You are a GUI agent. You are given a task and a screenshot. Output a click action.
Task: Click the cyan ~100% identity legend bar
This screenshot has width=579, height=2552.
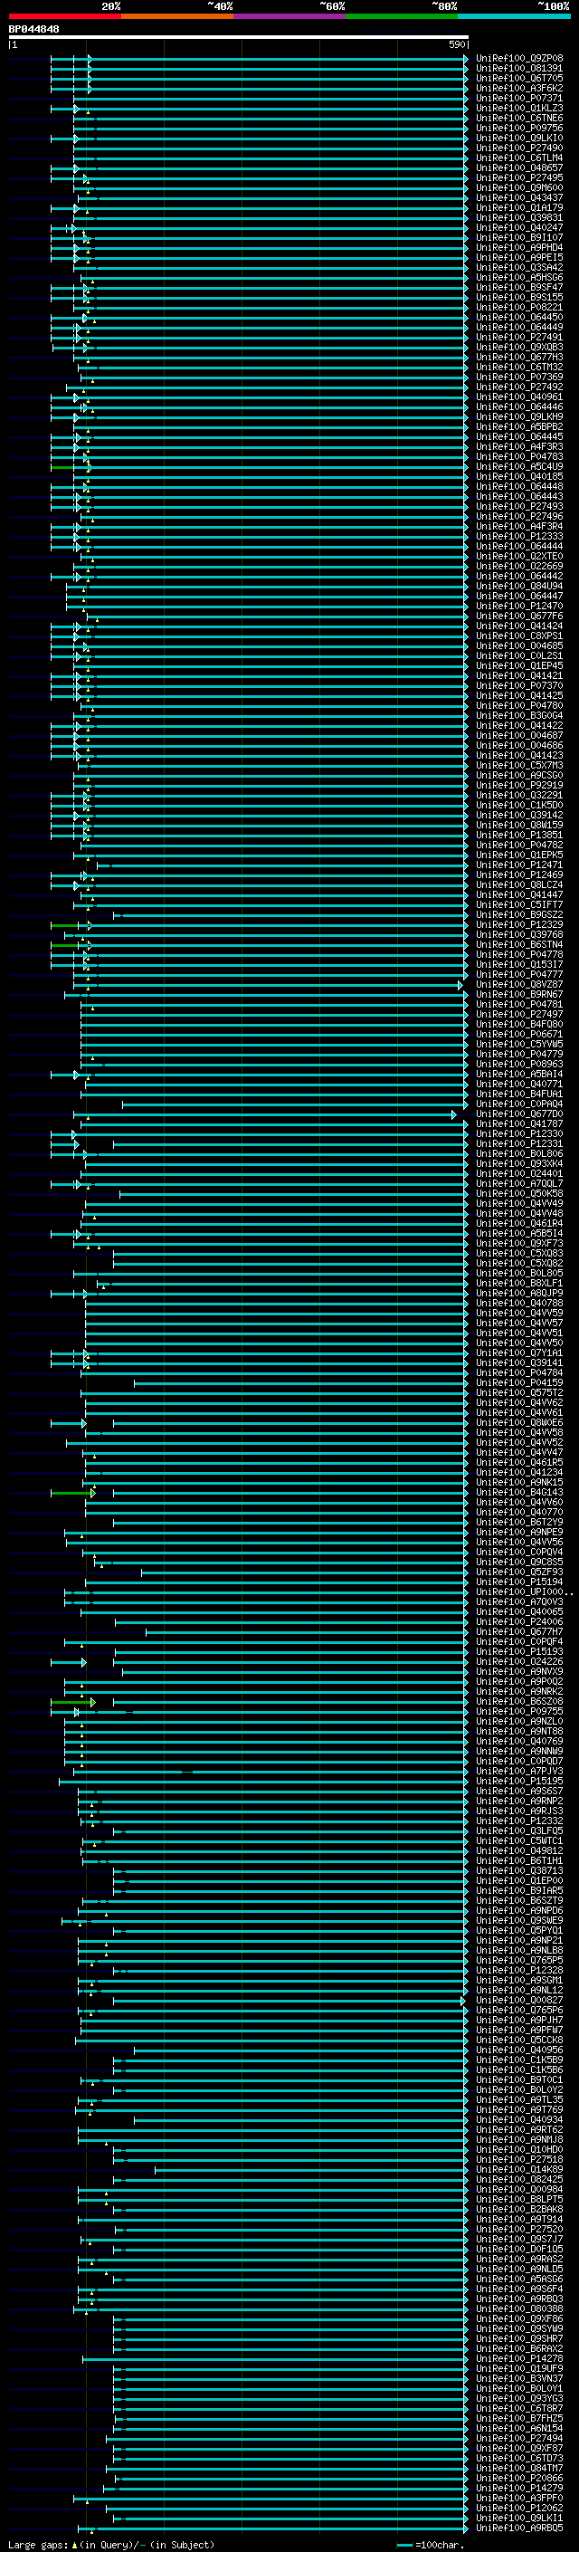pyautogui.click(x=514, y=17)
